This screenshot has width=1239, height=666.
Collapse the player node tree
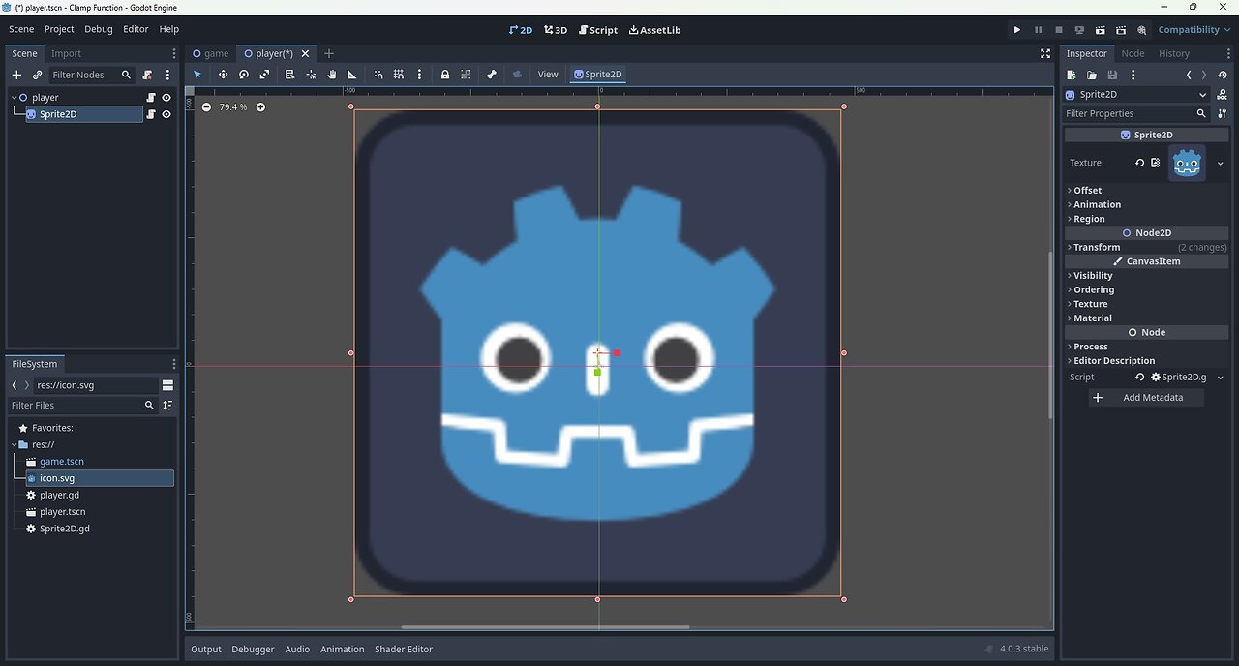click(14, 98)
